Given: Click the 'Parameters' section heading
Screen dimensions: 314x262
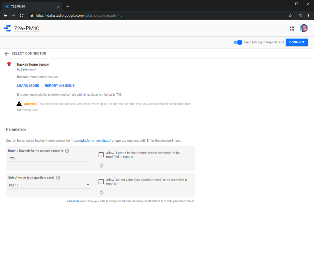Looking at the screenshot, I should pyautogui.click(x=16, y=129).
